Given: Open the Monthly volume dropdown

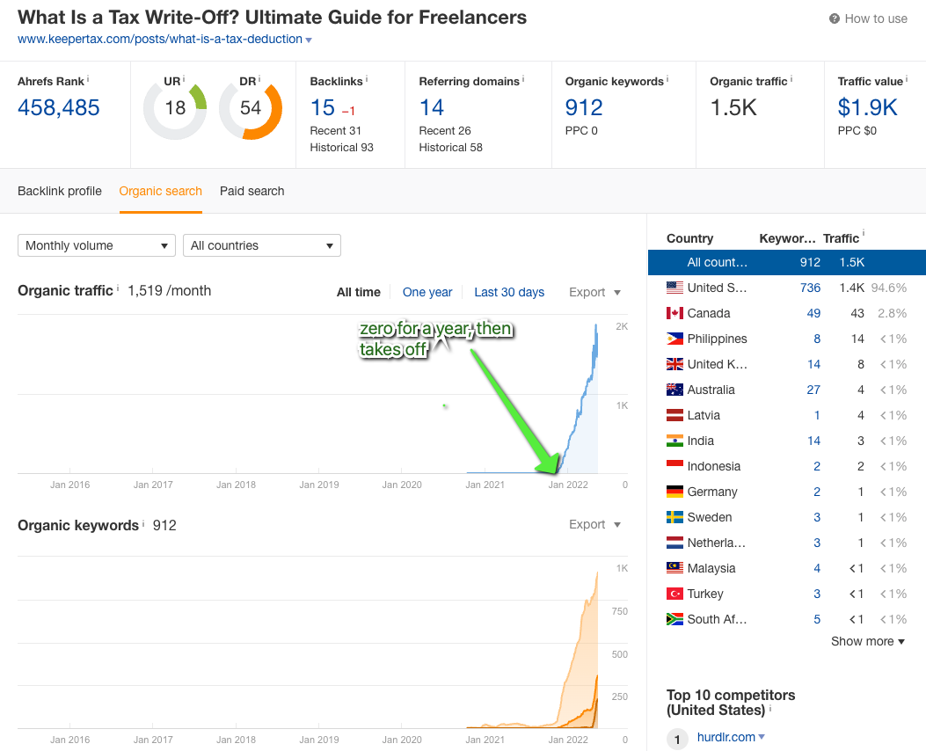Looking at the screenshot, I should [97, 245].
